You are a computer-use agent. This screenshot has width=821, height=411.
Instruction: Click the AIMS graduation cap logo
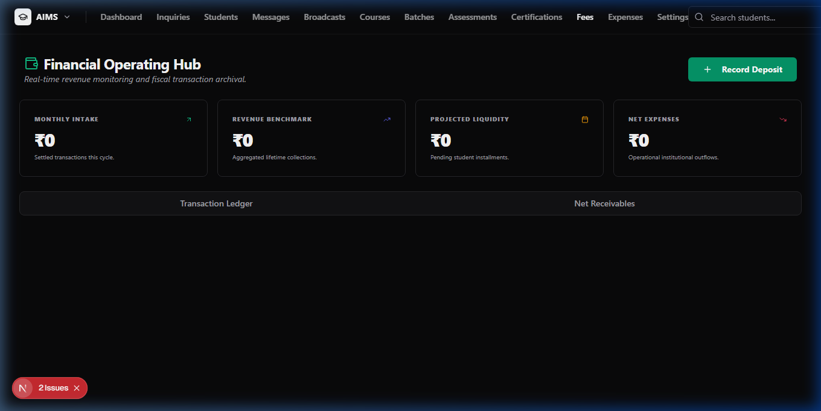coord(23,17)
